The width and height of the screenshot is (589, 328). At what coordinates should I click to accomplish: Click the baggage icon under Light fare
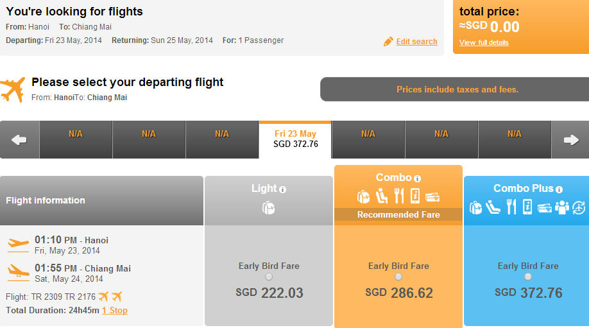(x=269, y=208)
